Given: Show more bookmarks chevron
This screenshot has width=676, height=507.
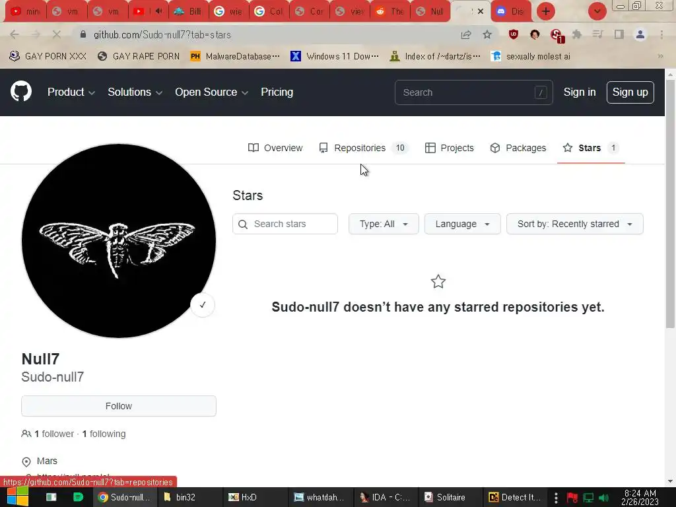Looking at the screenshot, I should coord(660,57).
